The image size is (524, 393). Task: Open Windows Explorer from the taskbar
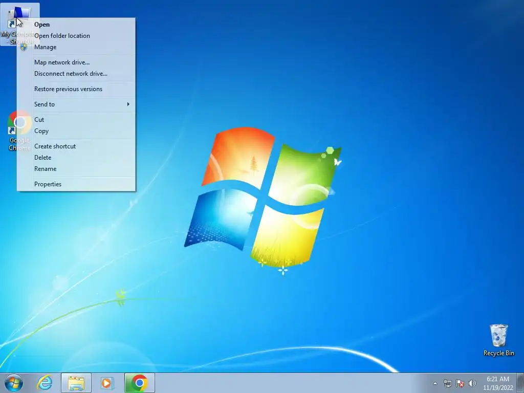76,383
